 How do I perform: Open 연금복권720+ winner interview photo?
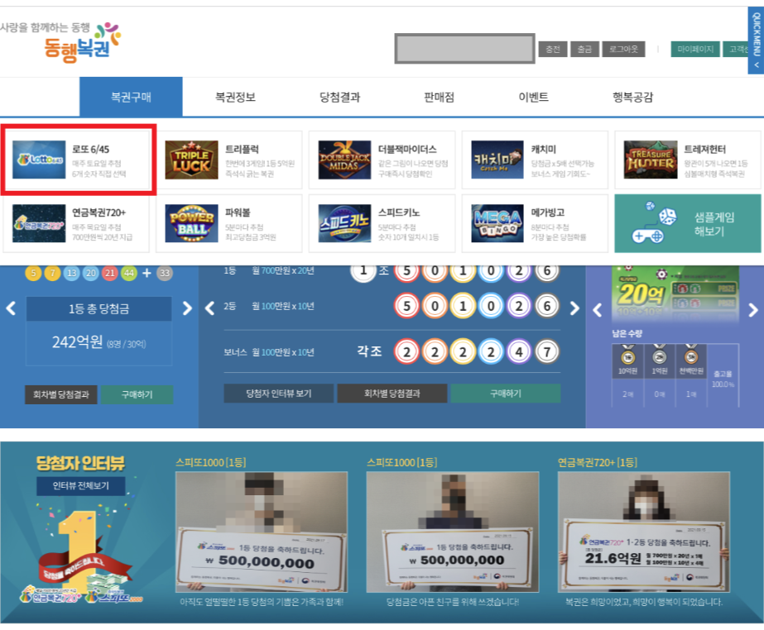644,532
